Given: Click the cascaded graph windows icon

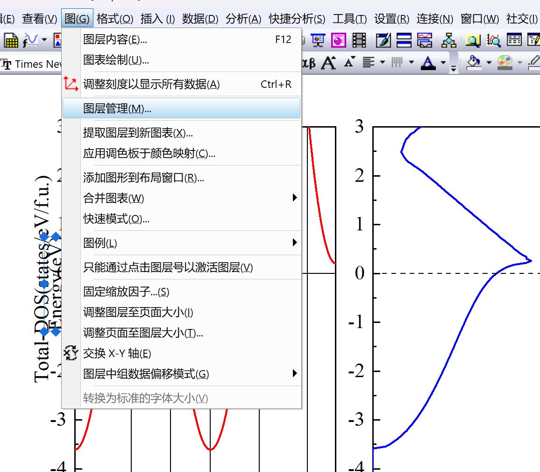Looking at the screenshot, I should 425,40.
